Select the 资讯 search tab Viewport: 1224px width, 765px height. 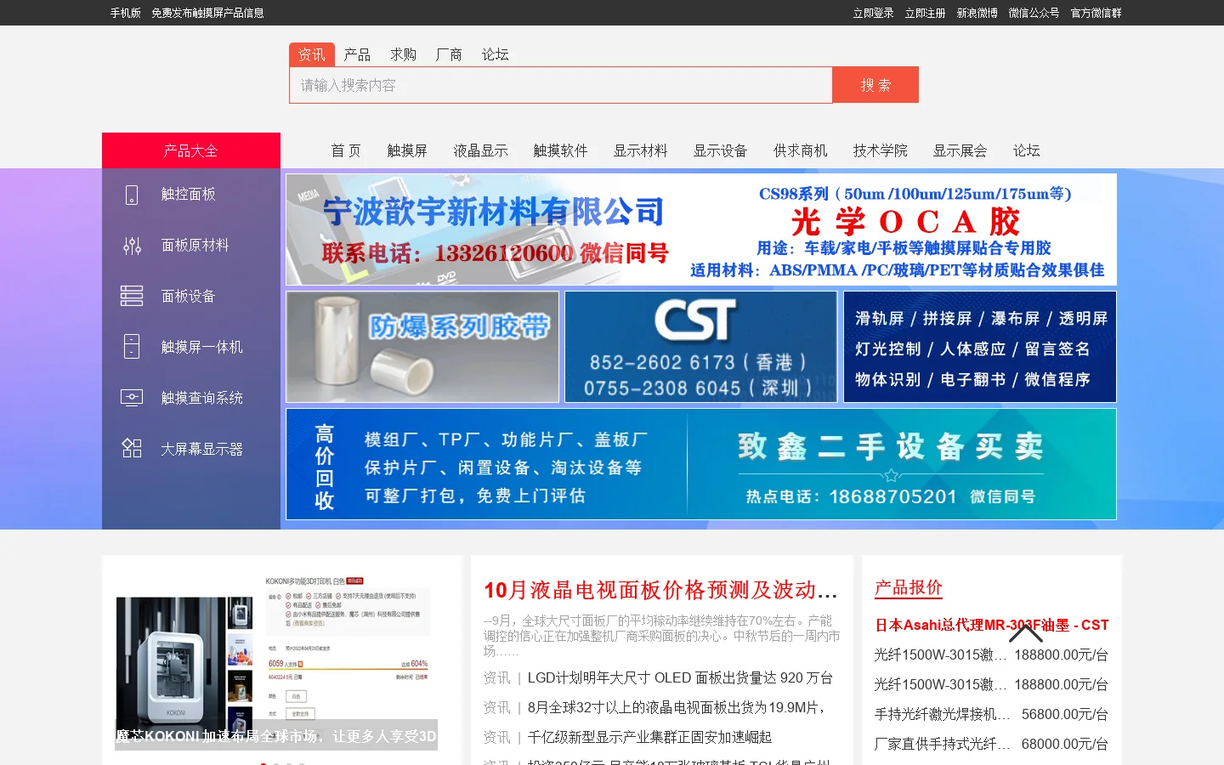[311, 54]
